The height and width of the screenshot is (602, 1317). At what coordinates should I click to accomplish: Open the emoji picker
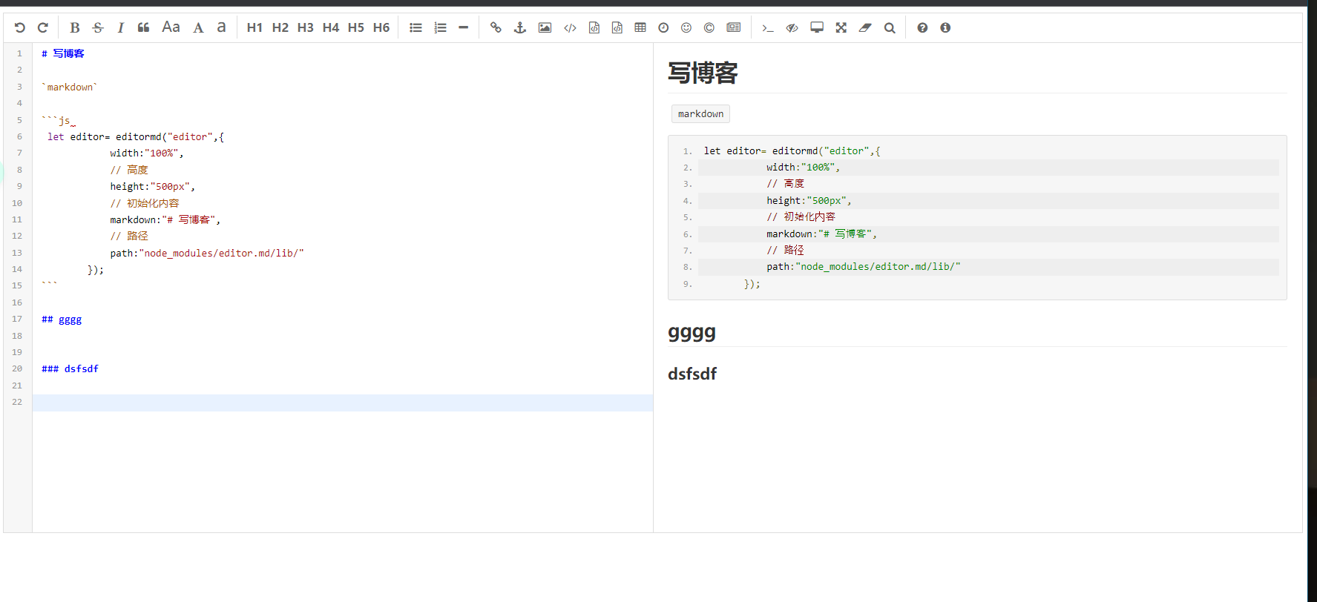[686, 27]
